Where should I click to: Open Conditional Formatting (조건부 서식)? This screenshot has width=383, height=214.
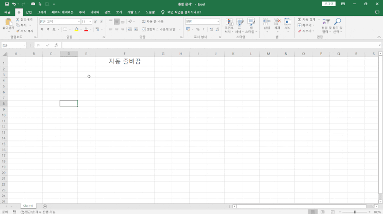(x=229, y=26)
